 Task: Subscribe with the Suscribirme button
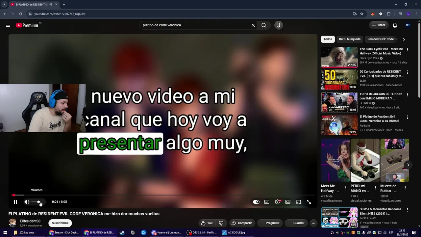click(x=60, y=223)
